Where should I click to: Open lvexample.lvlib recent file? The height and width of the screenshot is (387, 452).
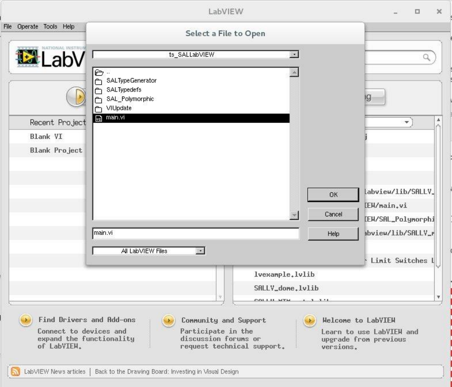pyautogui.click(x=284, y=274)
